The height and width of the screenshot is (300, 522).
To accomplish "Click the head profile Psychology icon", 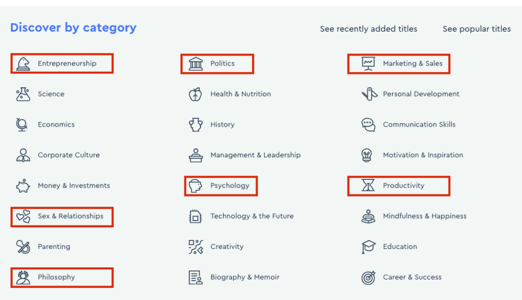I will click(x=195, y=186).
